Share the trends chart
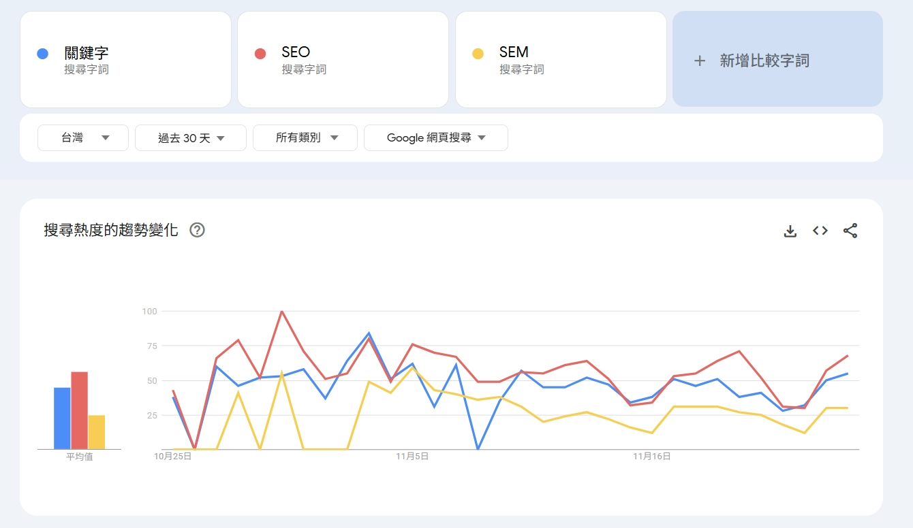913x528 pixels. tap(850, 231)
